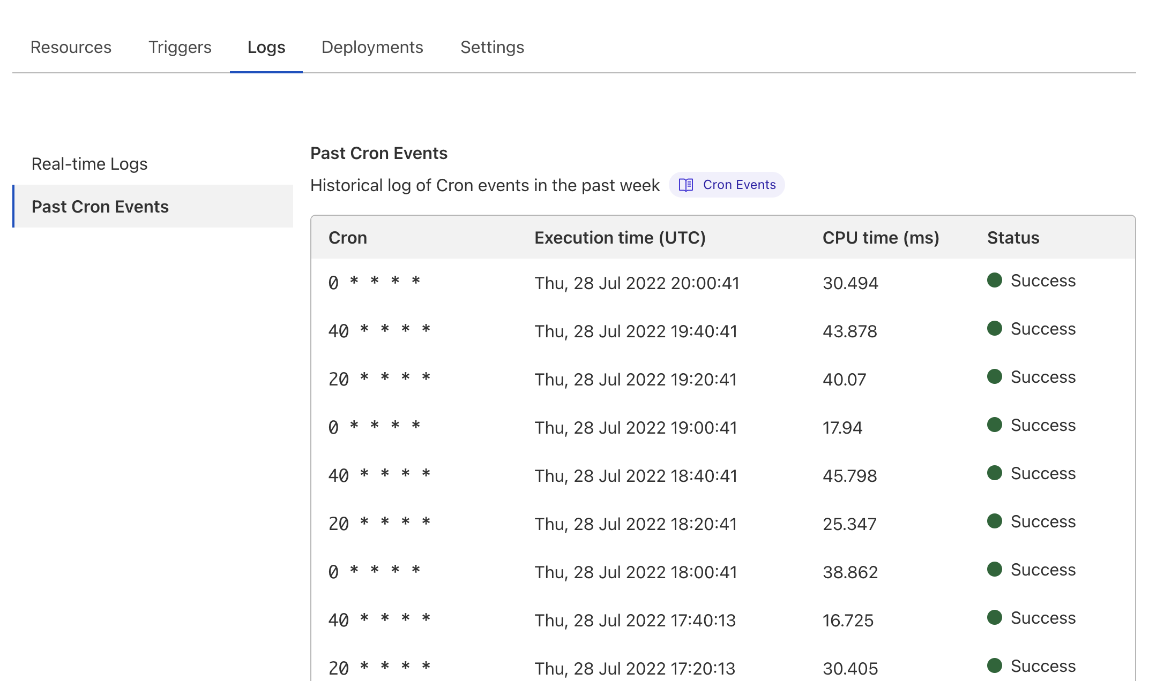Switch to the Resources tab

(x=71, y=47)
